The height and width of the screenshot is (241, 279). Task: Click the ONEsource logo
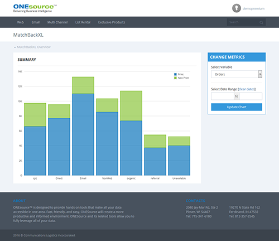(35, 8)
